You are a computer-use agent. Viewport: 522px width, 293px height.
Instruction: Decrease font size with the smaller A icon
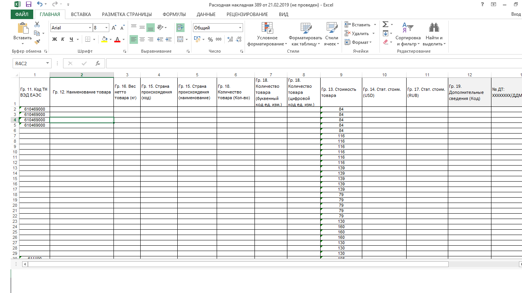coord(122,28)
